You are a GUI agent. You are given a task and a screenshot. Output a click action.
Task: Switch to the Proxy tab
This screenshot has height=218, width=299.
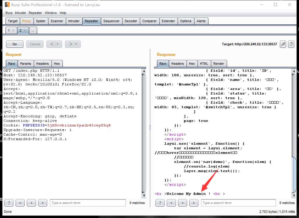coord(26,21)
